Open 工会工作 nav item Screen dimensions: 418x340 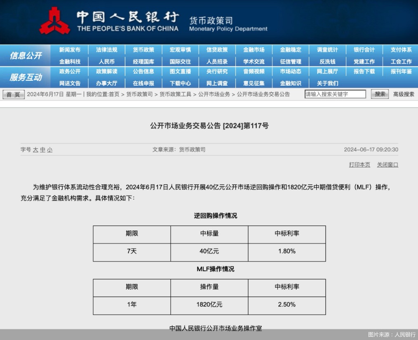[401, 61]
